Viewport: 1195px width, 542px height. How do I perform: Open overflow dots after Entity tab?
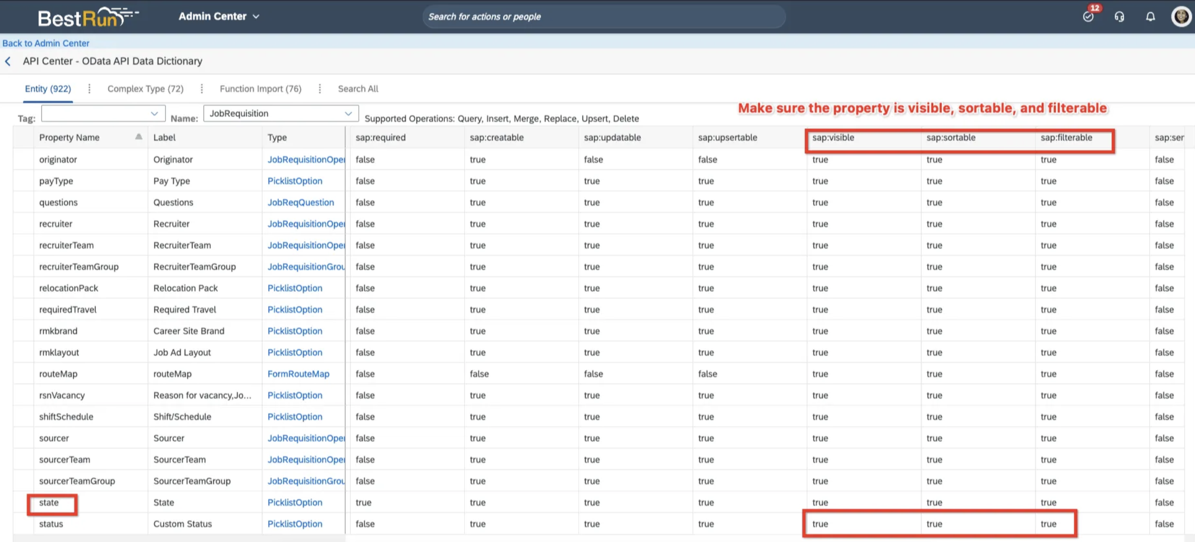(x=89, y=89)
